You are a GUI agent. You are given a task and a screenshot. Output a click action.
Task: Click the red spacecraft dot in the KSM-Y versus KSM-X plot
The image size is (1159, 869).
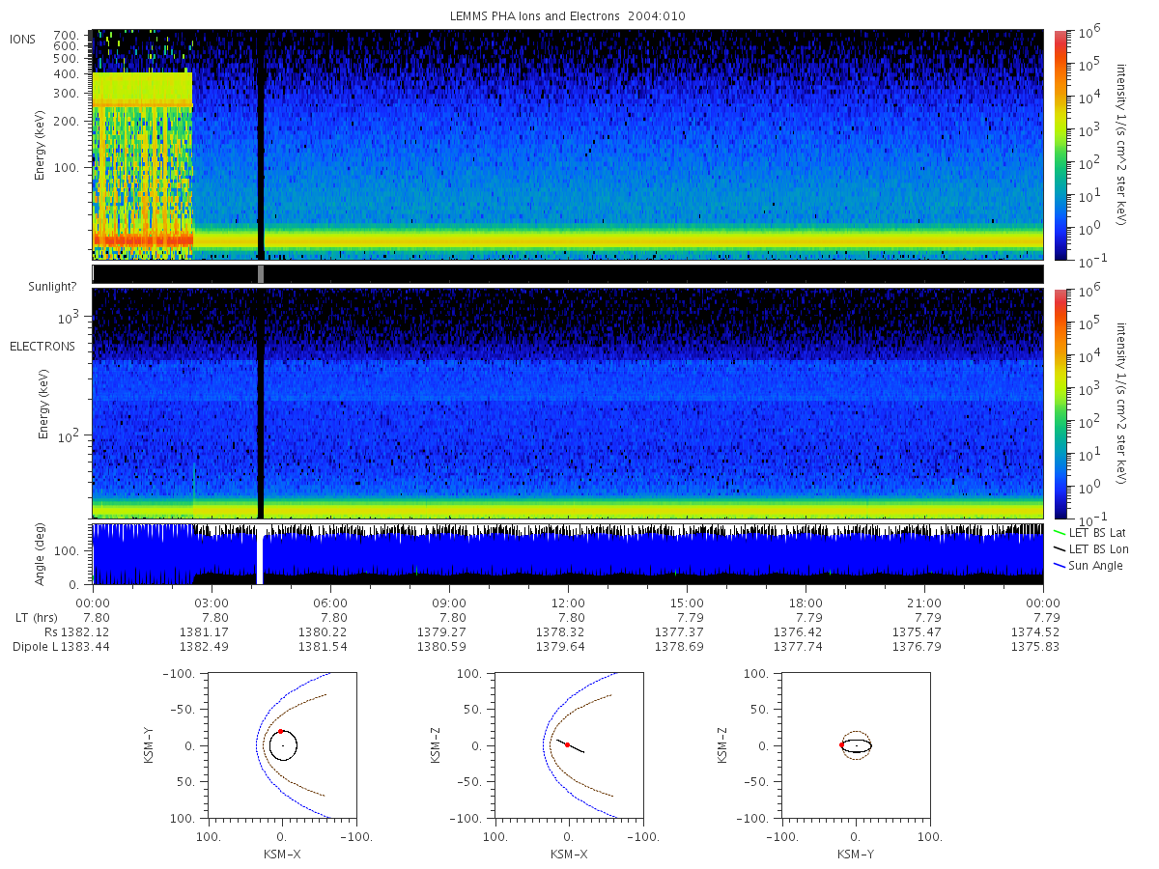[x=280, y=732]
